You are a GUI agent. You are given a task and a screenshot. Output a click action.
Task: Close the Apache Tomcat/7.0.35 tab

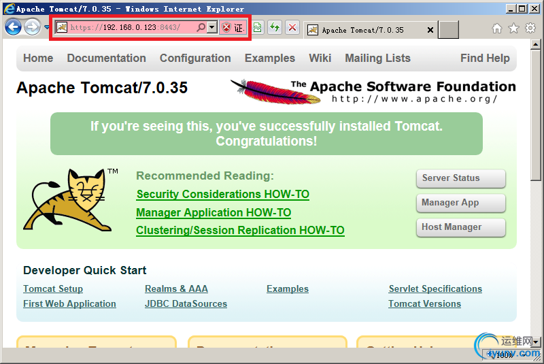(x=430, y=30)
